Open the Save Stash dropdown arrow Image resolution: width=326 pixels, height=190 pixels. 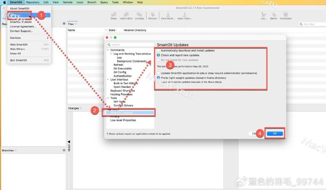pos(174,19)
